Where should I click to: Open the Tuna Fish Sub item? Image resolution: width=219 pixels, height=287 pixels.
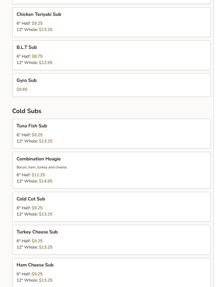[x=111, y=134]
